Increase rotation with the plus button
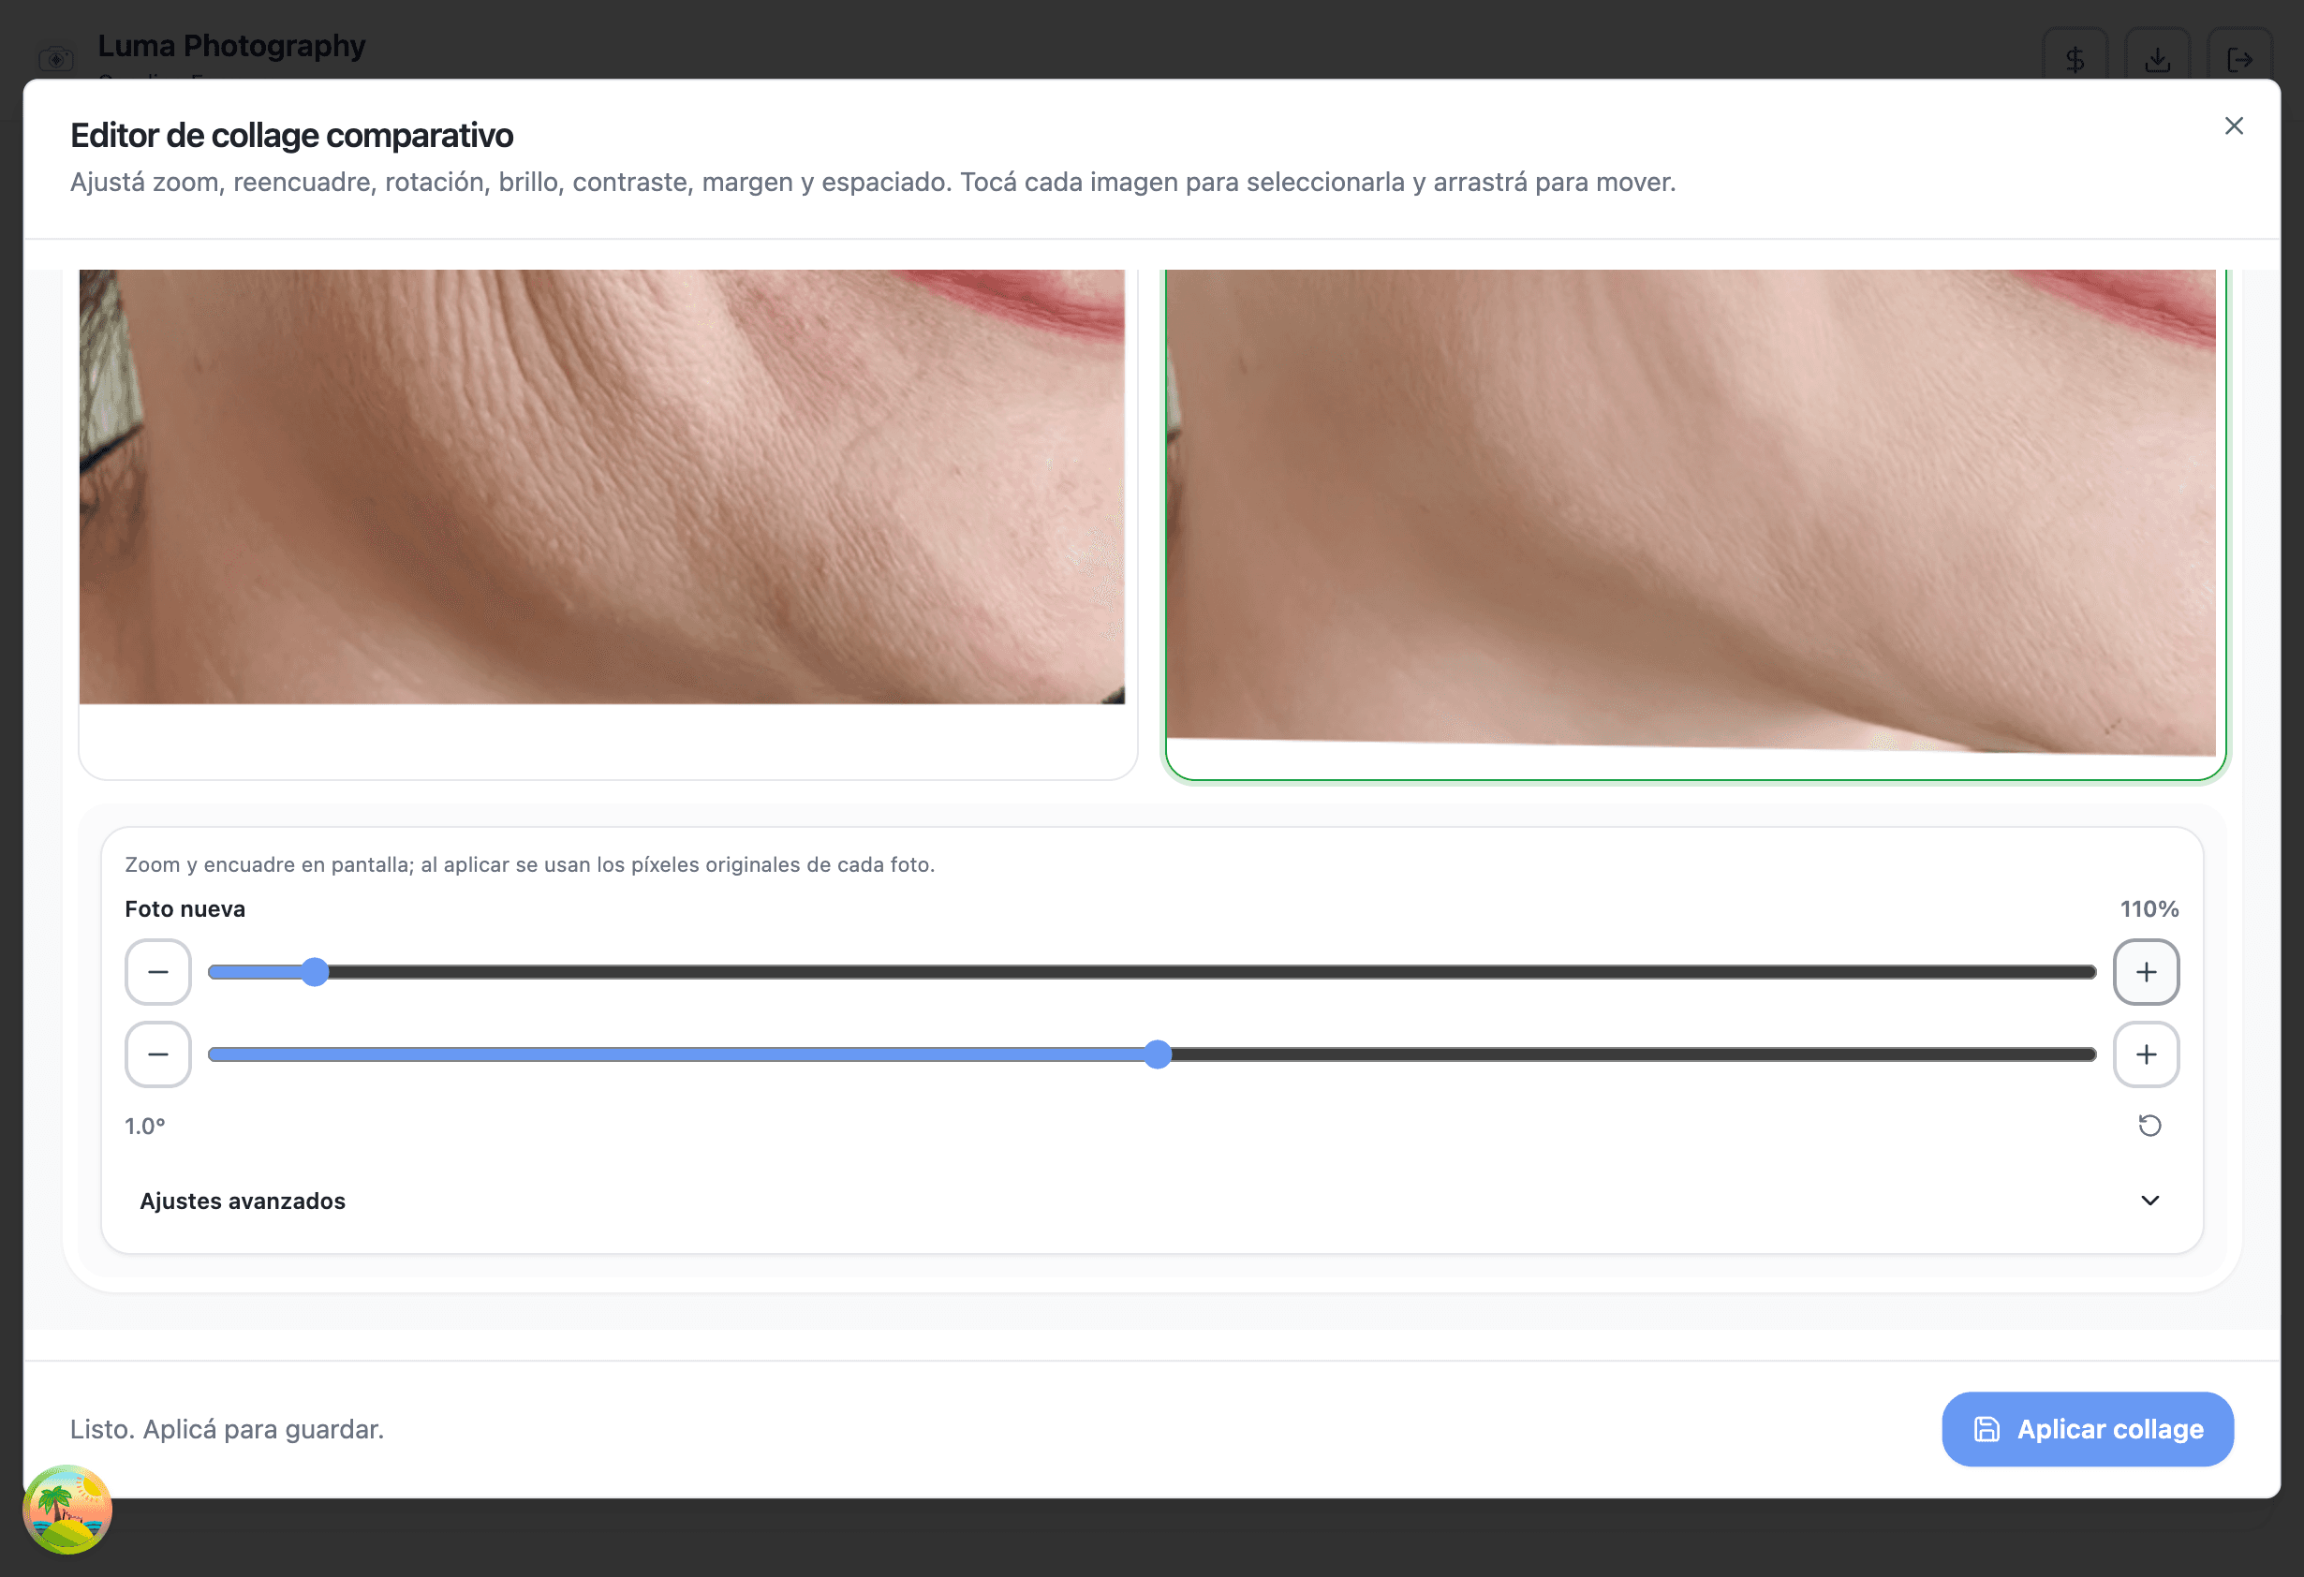This screenshot has height=1577, width=2304. click(x=2147, y=1054)
